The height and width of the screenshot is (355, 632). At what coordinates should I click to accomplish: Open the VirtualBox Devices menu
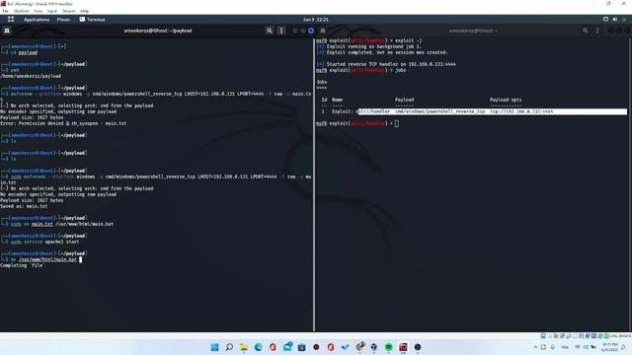tap(68, 11)
